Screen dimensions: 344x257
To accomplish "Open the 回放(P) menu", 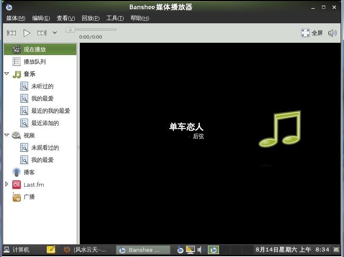I will [91, 18].
